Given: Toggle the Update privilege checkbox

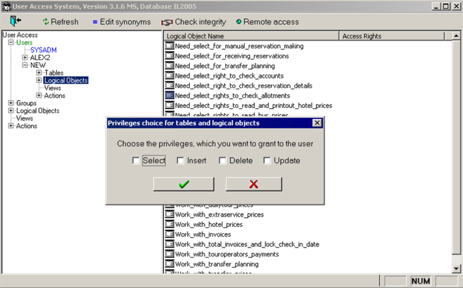Looking at the screenshot, I should coord(267,160).
